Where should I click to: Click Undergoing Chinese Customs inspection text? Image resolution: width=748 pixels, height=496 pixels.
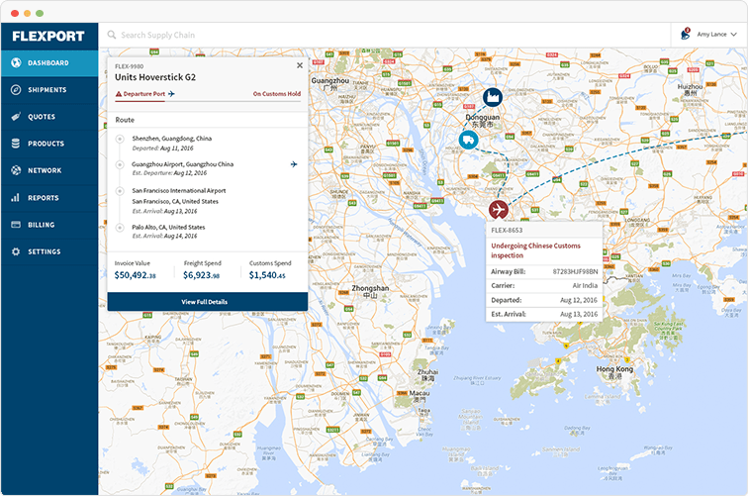pyautogui.click(x=535, y=250)
